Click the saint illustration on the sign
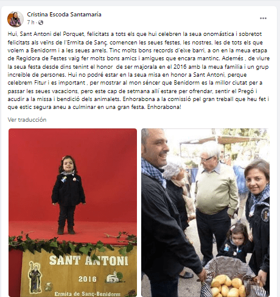Screen dimensions: 280x297 tap(35, 278)
